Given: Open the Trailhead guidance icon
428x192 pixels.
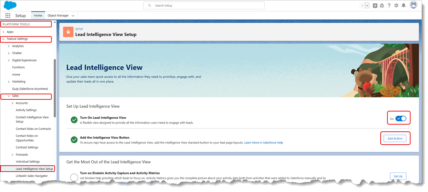Looking at the screenshot, I should [382, 5].
